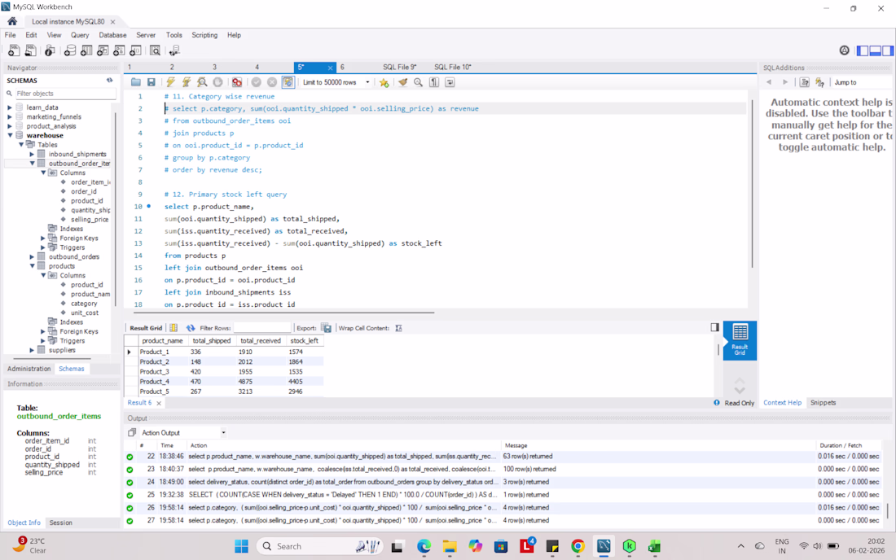Open the Result Grid side panel button
The height and width of the screenshot is (560, 896).
(x=740, y=339)
